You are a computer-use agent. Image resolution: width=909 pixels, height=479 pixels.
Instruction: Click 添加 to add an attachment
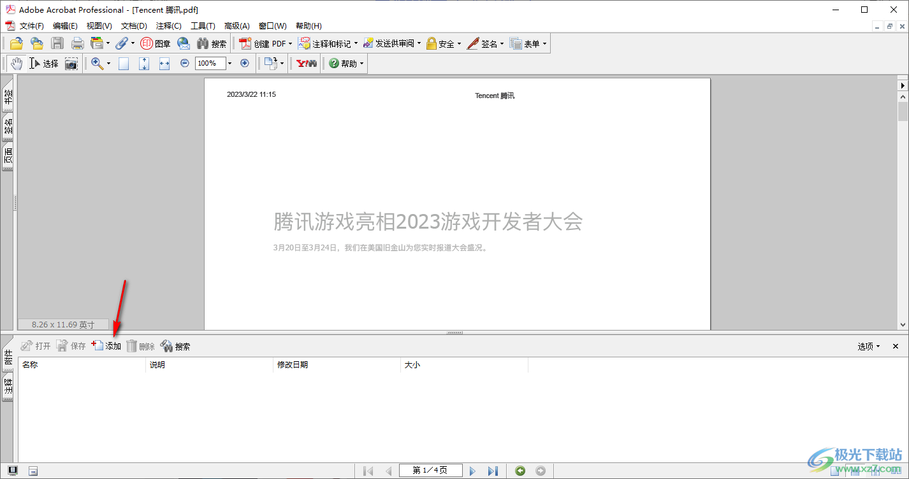click(x=106, y=346)
